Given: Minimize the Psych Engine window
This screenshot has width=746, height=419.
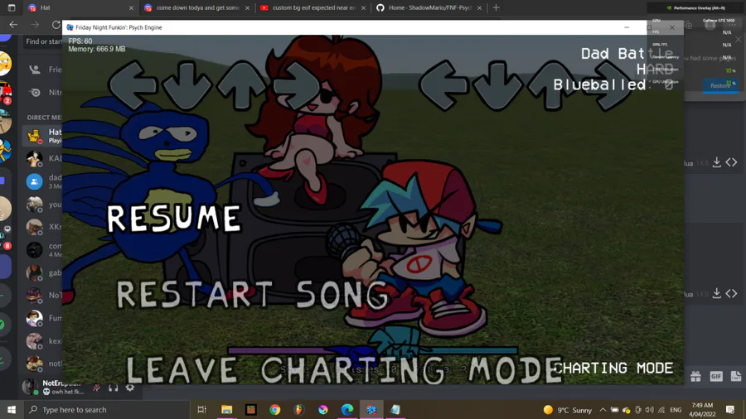Looking at the screenshot, I should point(627,27).
